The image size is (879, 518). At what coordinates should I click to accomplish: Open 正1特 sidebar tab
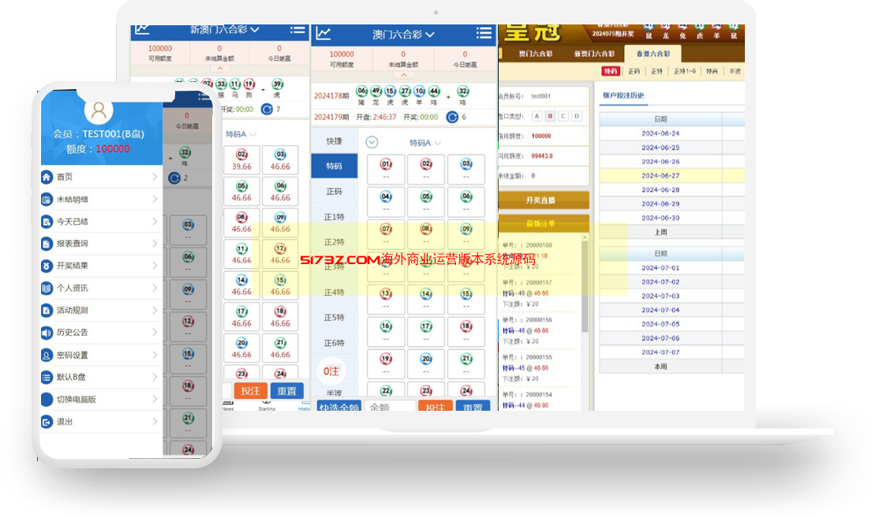tap(334, 217)
